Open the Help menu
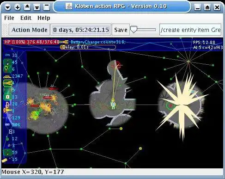 [x=44, y=18]
